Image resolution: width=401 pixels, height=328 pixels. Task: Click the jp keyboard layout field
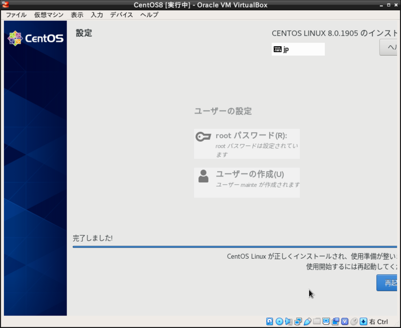click(298, 49)
